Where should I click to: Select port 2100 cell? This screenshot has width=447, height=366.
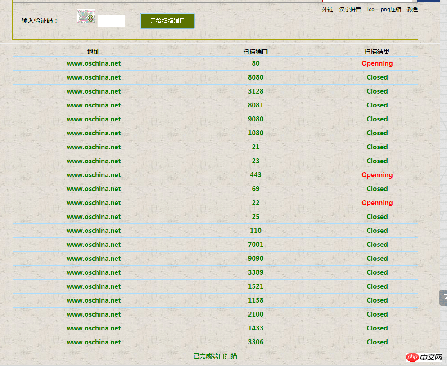(256, 314)
